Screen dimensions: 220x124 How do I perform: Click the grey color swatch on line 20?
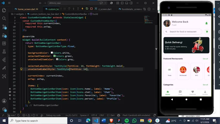click(57, 59)
